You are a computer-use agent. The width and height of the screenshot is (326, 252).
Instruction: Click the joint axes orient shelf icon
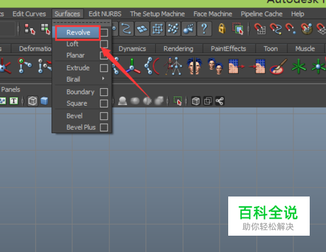coord(134,66)
